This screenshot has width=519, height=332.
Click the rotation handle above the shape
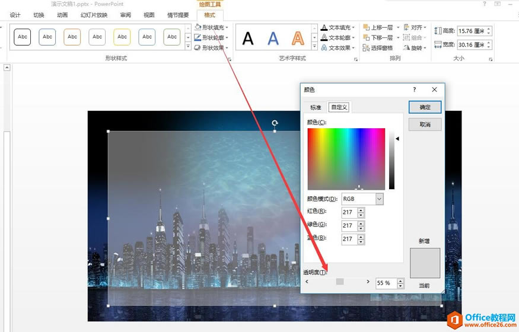[275, 123]
